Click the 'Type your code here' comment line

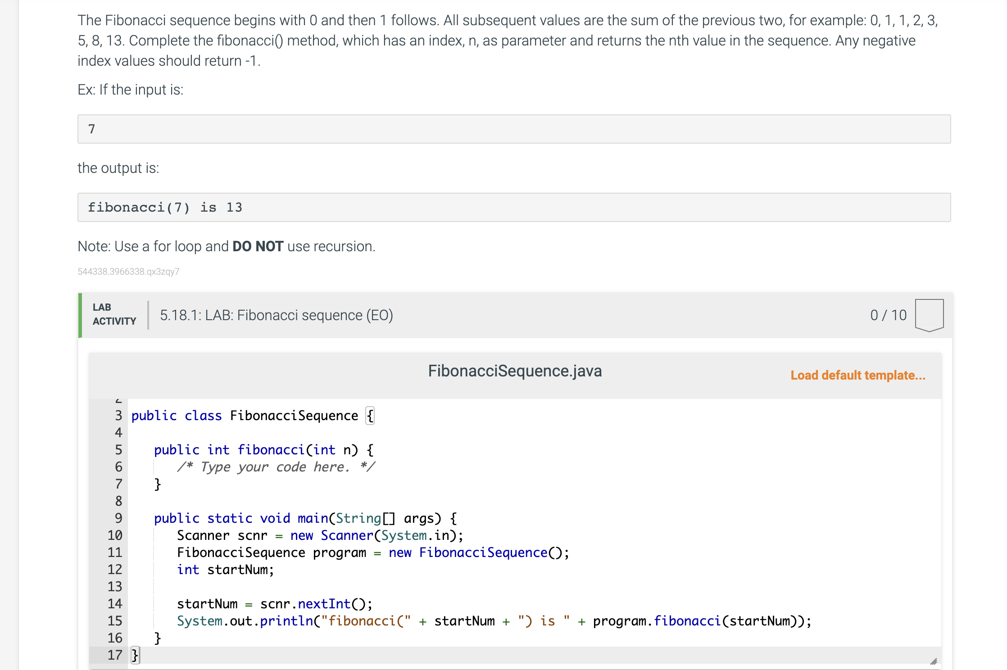click(x=276, y=467)
